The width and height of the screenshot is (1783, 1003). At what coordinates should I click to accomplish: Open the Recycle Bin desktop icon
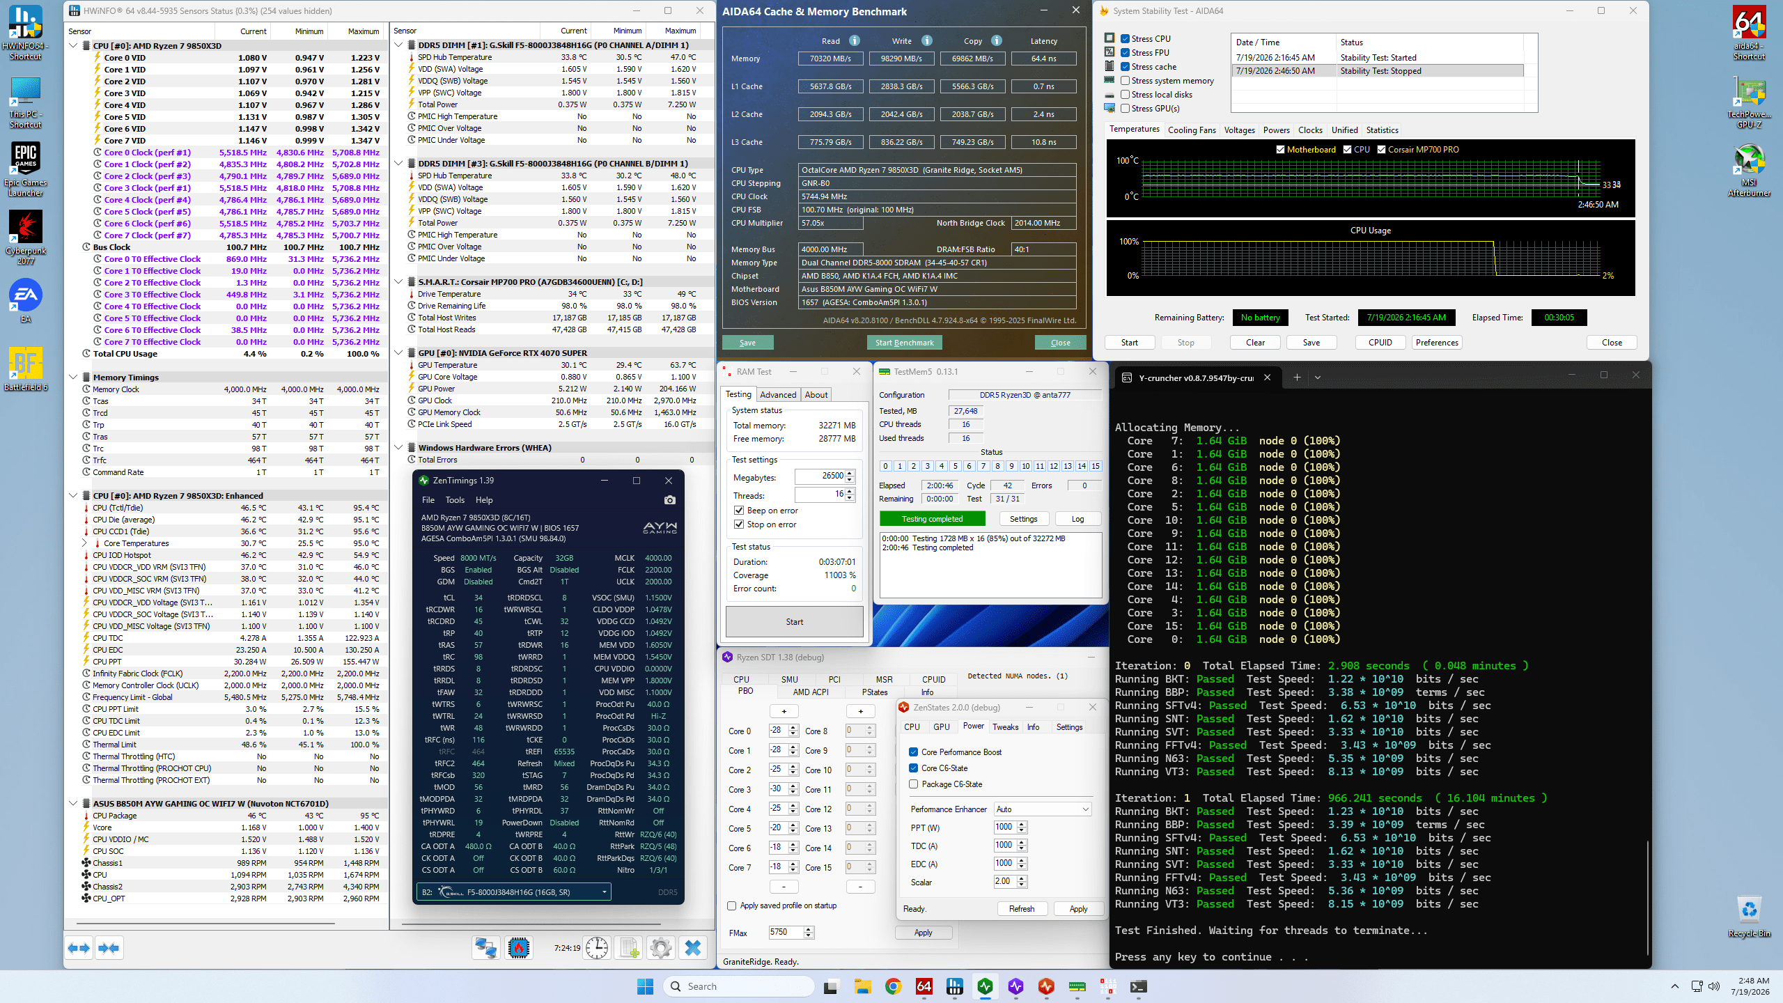[x=1749, y=917]
